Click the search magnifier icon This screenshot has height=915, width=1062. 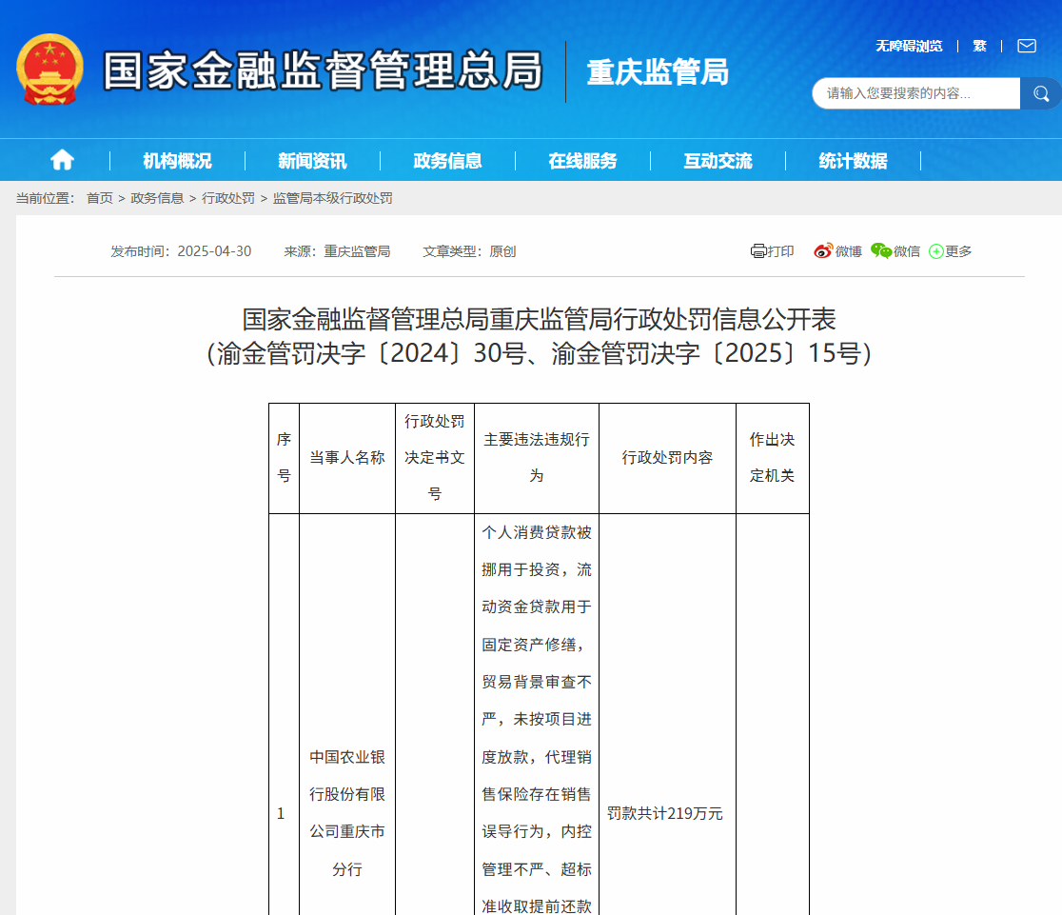(1040, 93)
